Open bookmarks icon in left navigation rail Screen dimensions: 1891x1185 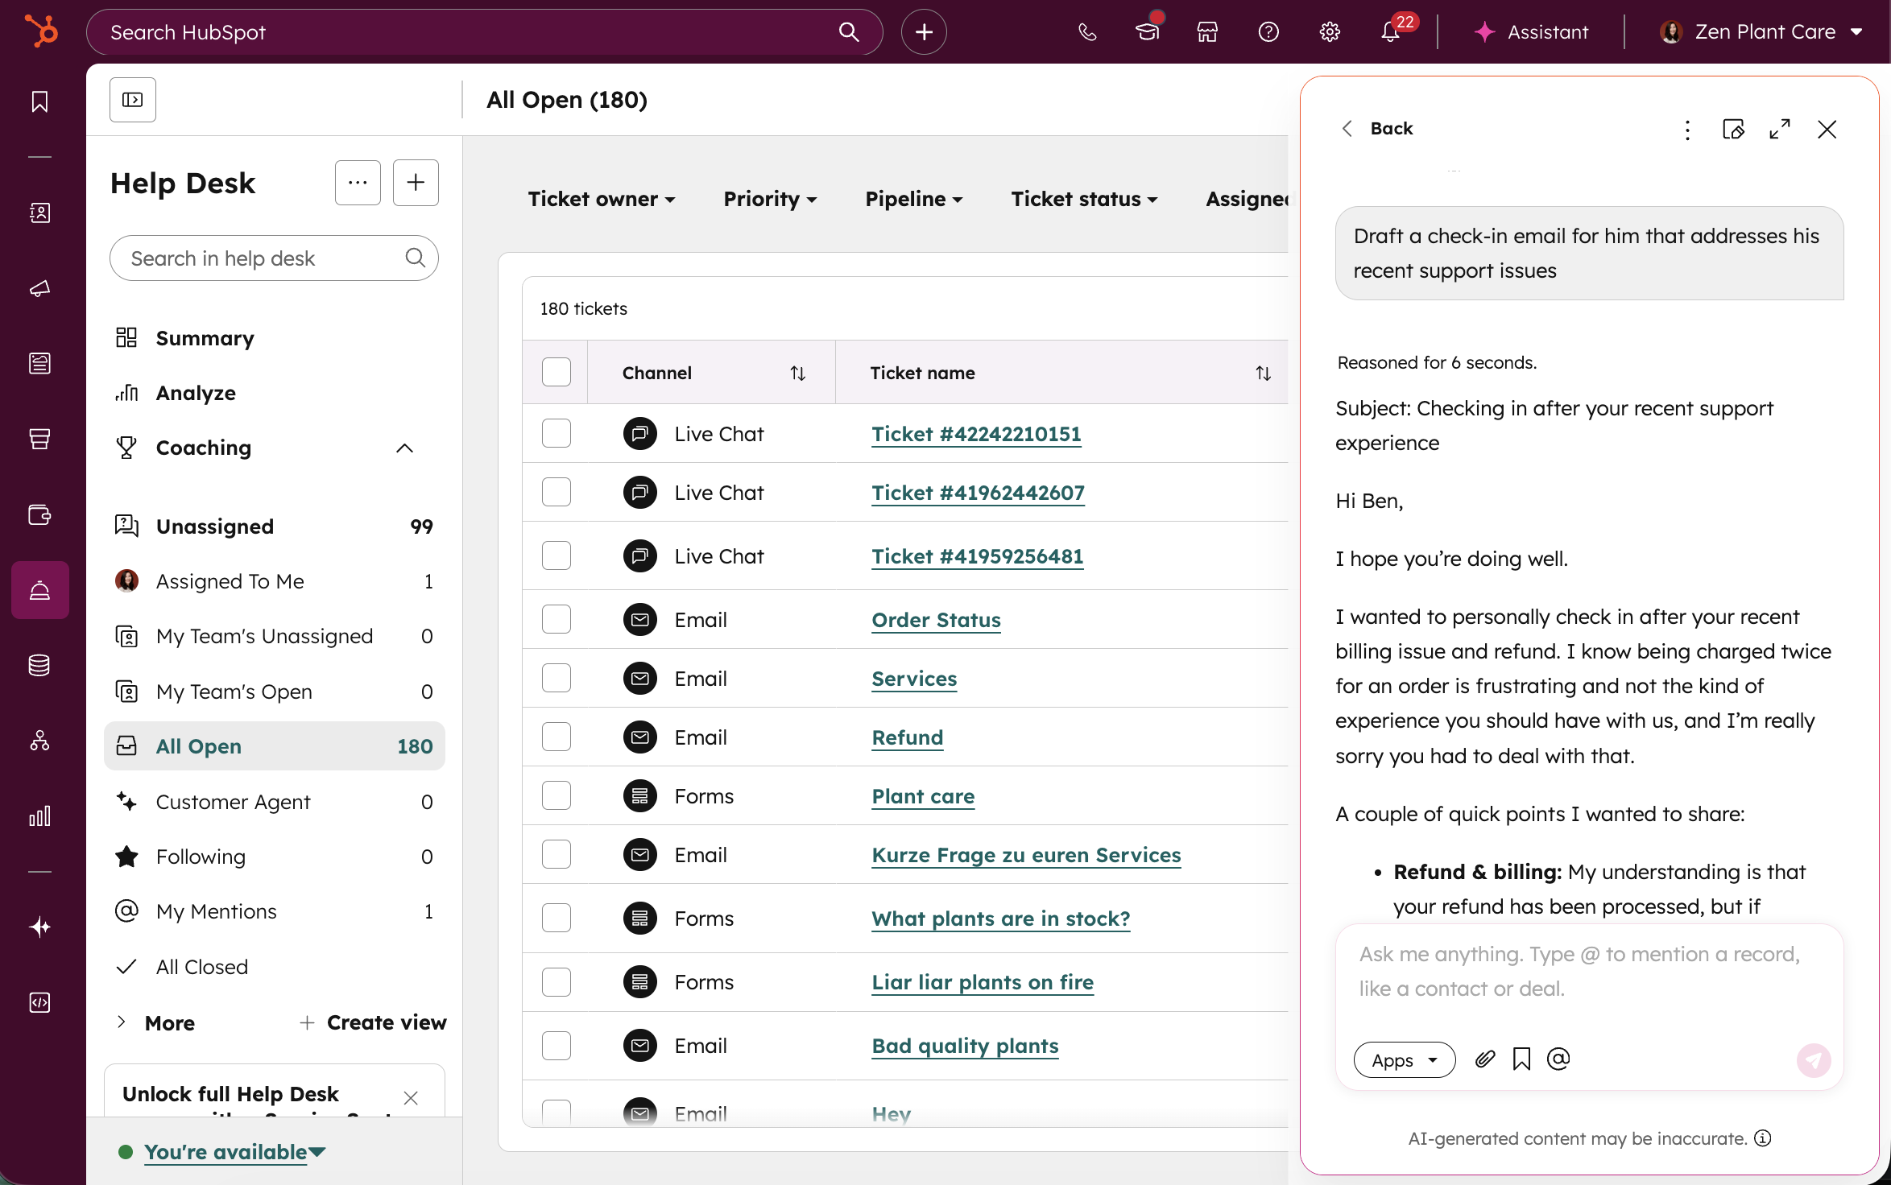[x=39, y=101]
